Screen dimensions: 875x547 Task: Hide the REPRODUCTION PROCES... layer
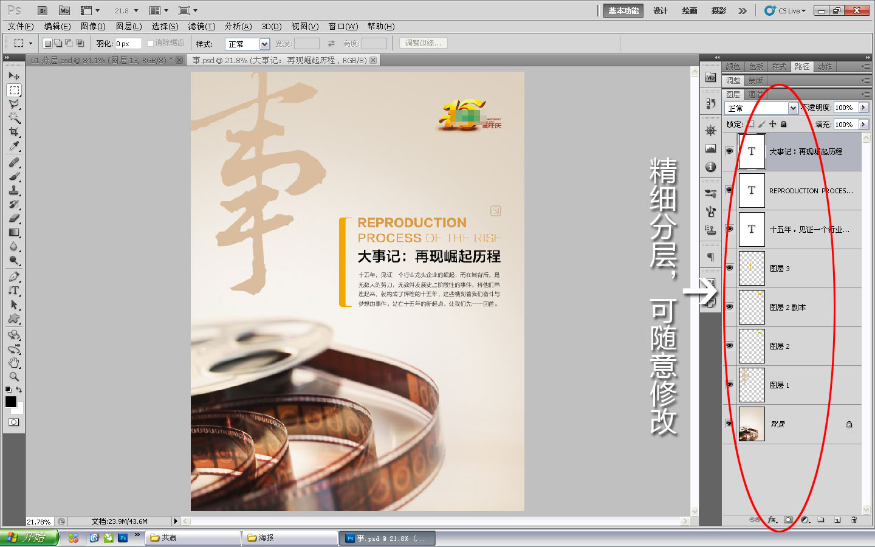pyautogui.click(x=729, y=190)
